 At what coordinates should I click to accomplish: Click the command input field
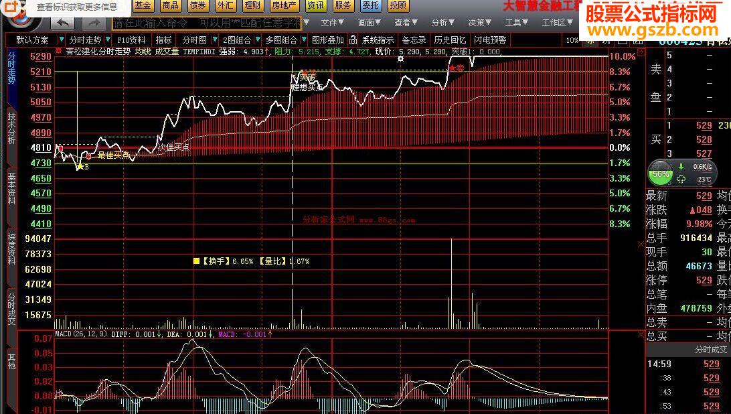tap(208, 22)
